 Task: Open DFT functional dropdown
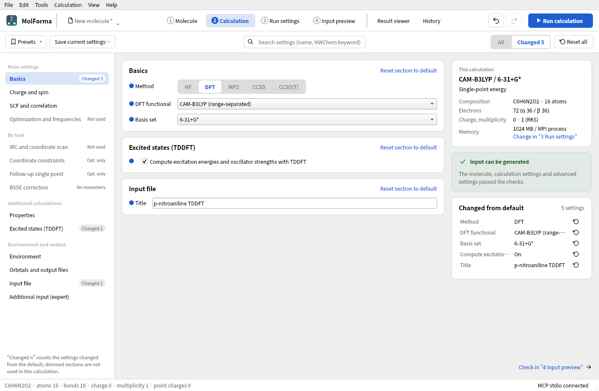307,104
